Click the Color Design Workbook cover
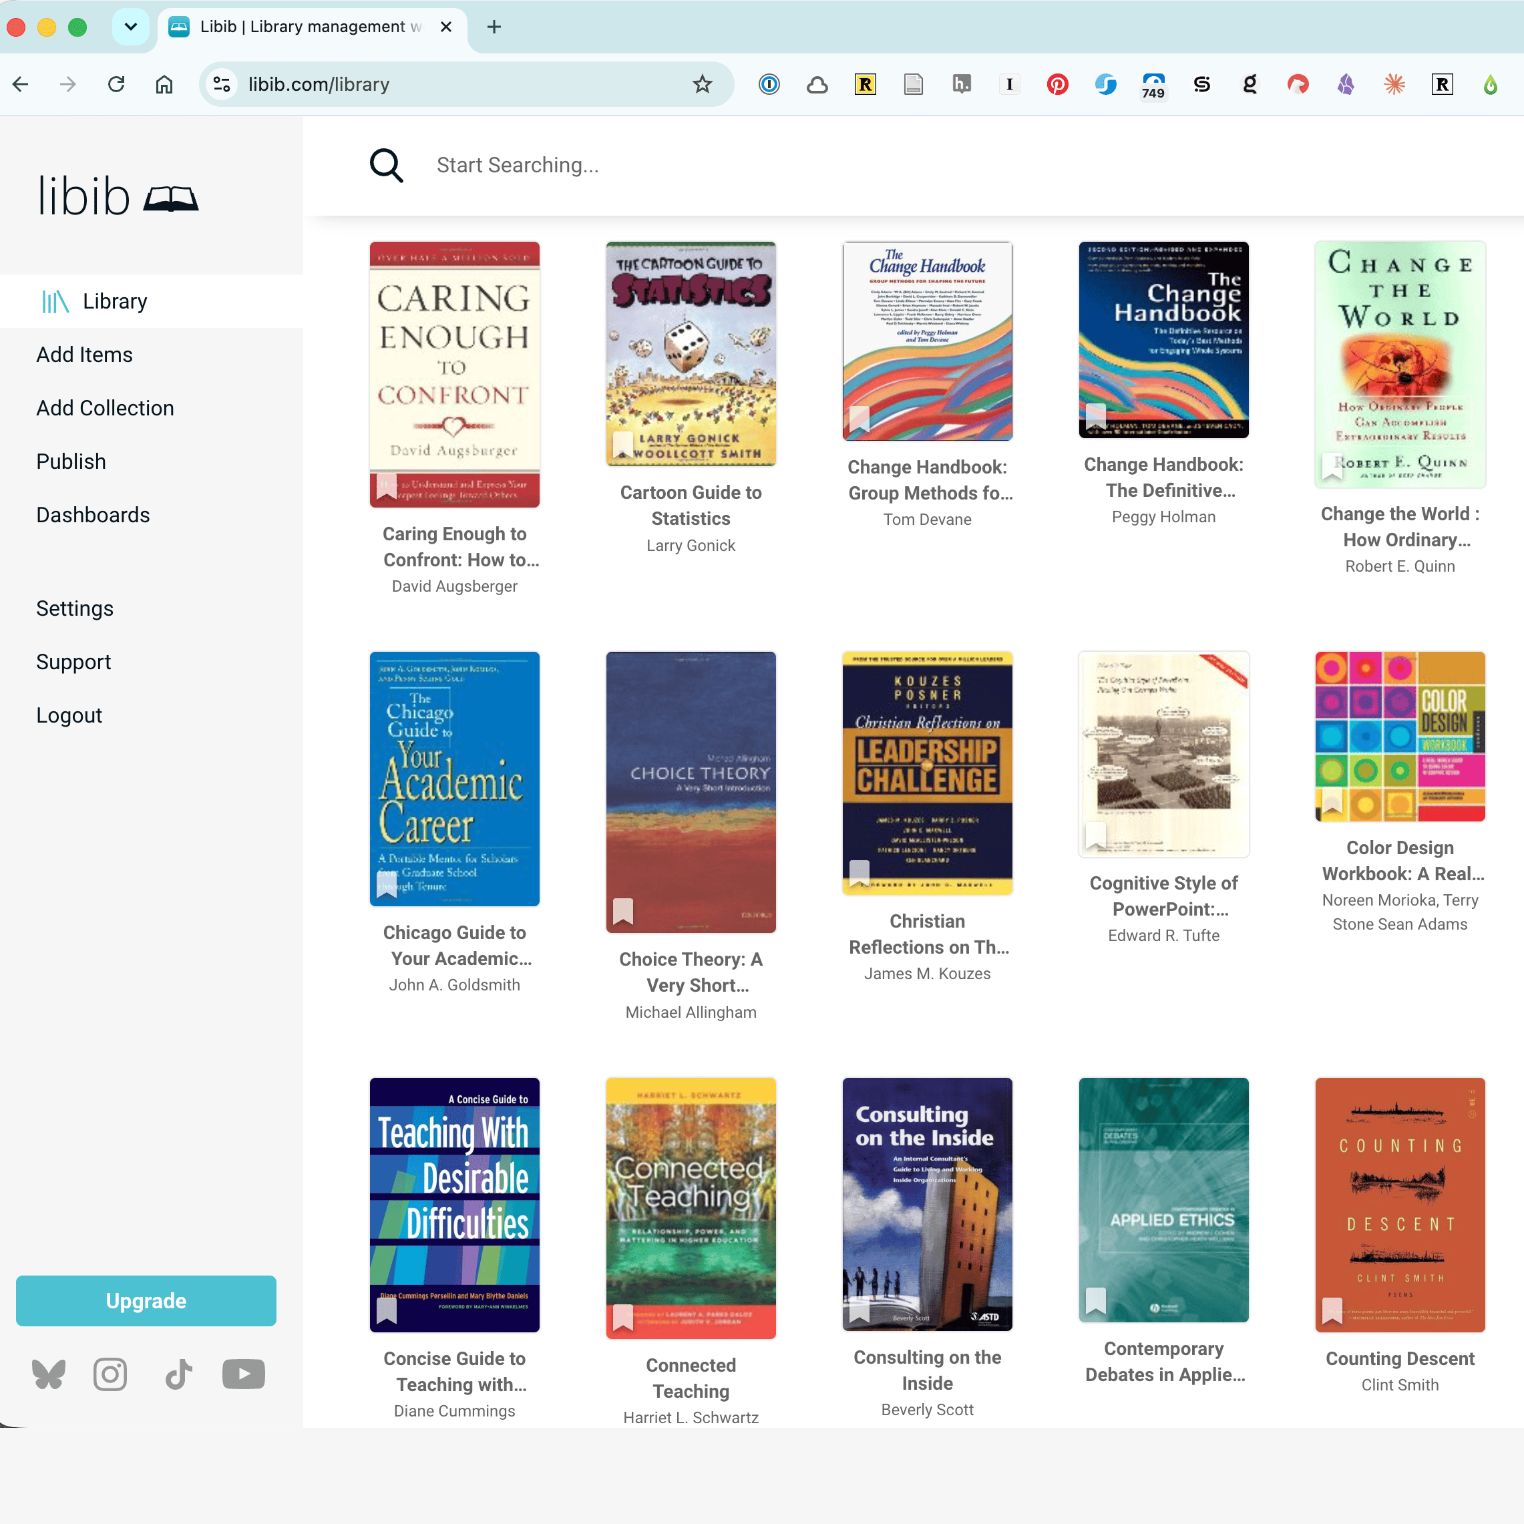The height and width of the screenshot is (1524, 1524). pos(1400,737)
